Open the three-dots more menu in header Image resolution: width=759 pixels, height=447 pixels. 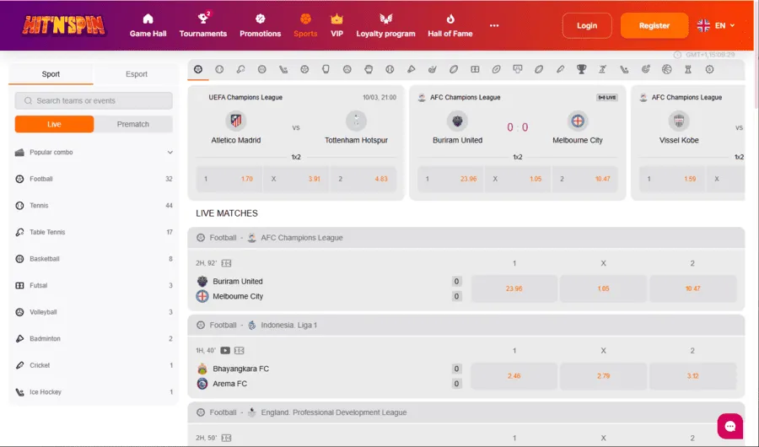(x=493, y=25)
